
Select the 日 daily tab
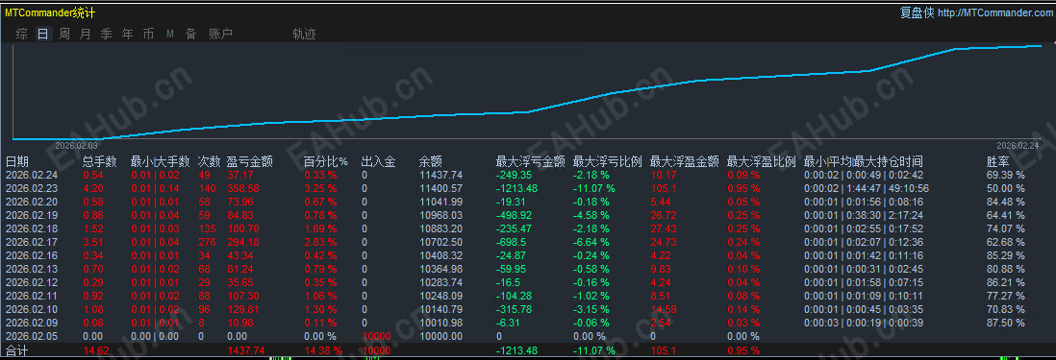click(x=43, y=34)
